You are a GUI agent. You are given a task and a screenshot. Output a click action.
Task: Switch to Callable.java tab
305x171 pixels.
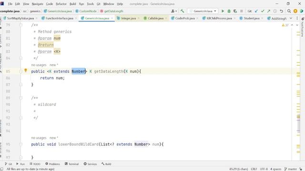[156, 18]
